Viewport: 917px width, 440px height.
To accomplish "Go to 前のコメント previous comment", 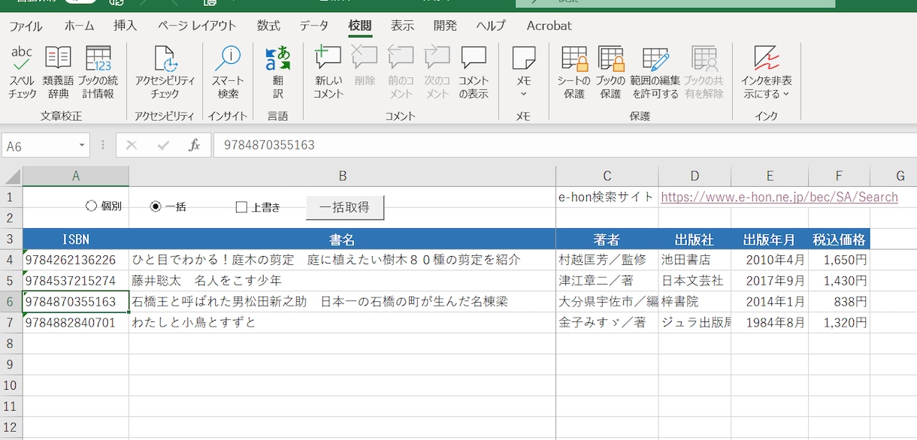I will pyautogui.click(x=401, y=72).
